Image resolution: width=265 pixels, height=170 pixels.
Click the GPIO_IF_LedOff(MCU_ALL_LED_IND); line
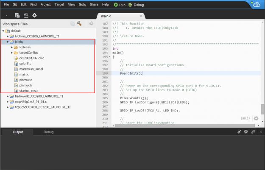click(150, 111)
